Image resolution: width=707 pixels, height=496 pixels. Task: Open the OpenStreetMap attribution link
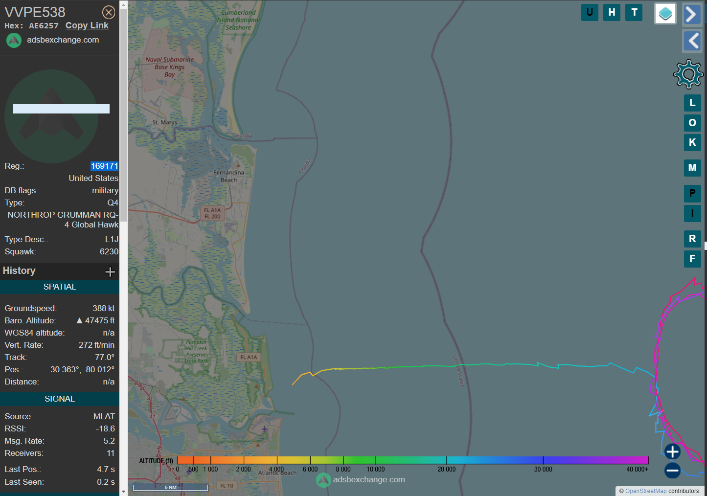(646, 491)
